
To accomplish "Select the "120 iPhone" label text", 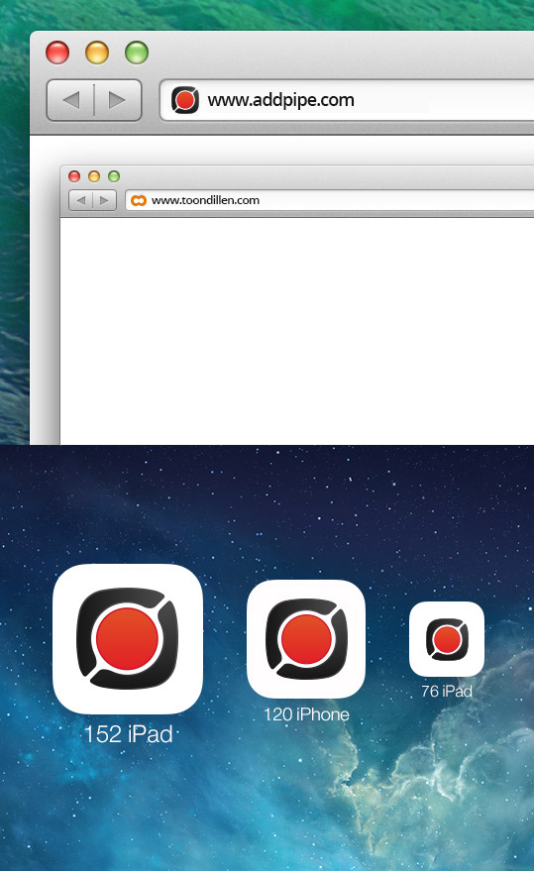I will click(306, 713).
